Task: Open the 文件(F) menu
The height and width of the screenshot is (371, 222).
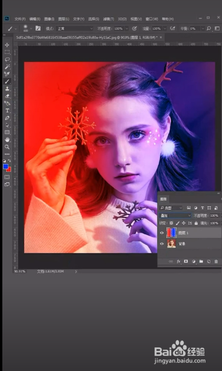Action: point(20,19)
